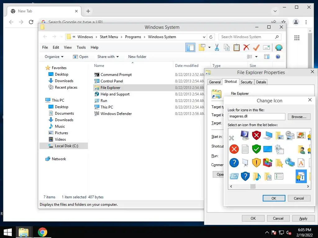Image resolution: width=318 pixels, height=238 pixels.
Task: Toggle the navigation pane toolbar icon
Action: 190,47
